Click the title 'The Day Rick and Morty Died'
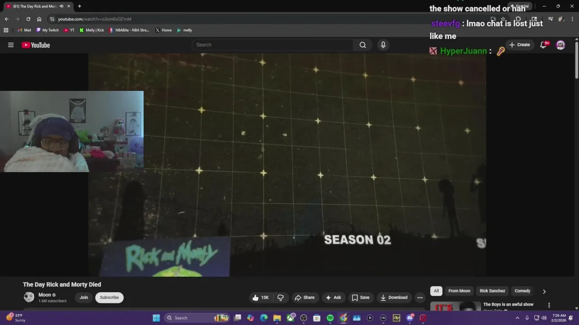Image resolution: width=579 pixels, height=325 pixels. [62, 284]
